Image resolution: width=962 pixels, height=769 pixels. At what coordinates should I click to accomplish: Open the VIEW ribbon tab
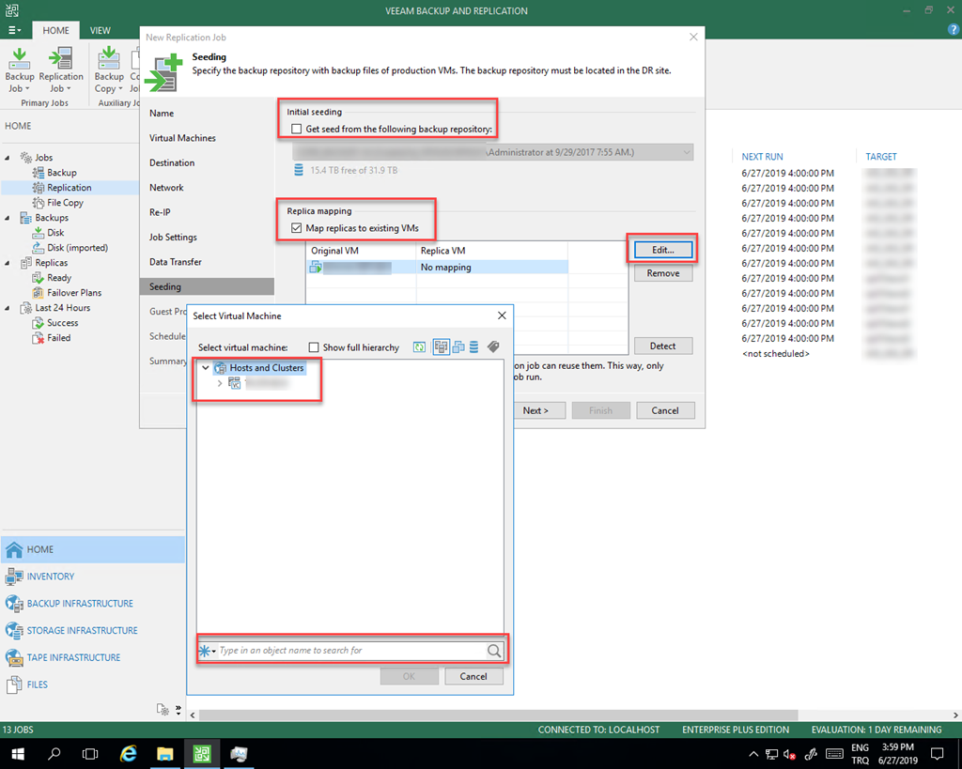101,30
